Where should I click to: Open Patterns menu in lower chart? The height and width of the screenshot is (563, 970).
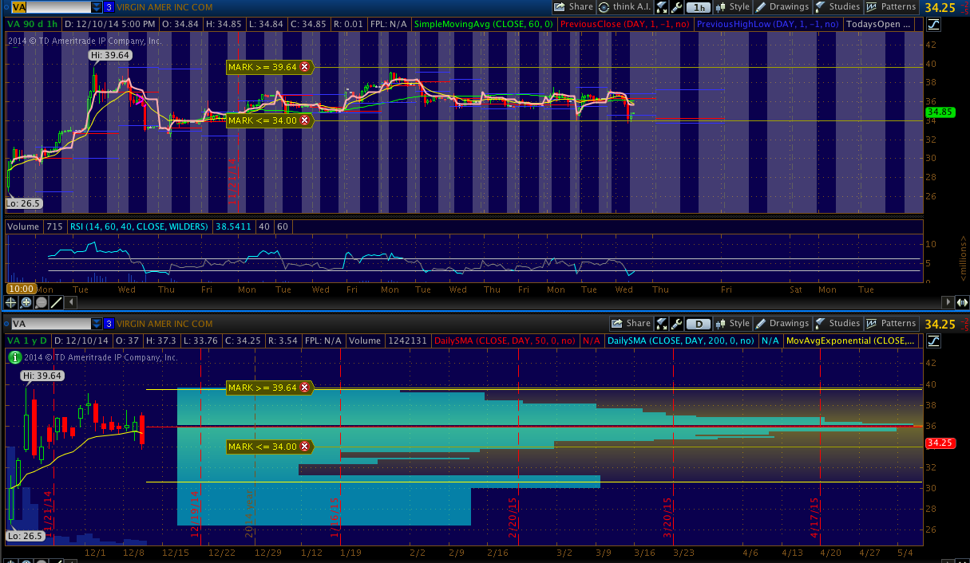(891, 324)
